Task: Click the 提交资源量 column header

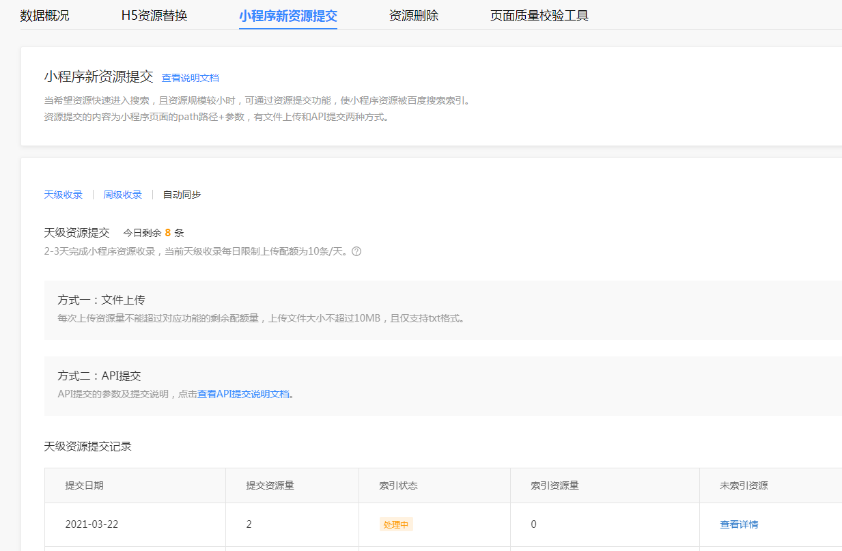Action: pyautogui.click(x=270, y=485)
